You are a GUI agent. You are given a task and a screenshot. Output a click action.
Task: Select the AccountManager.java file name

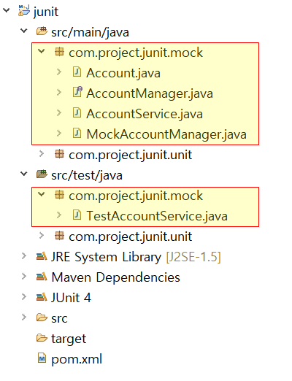point(150,93)
